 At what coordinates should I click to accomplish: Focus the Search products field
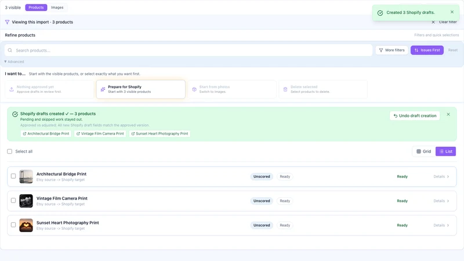pyautogui.click(x=188, y=50)
